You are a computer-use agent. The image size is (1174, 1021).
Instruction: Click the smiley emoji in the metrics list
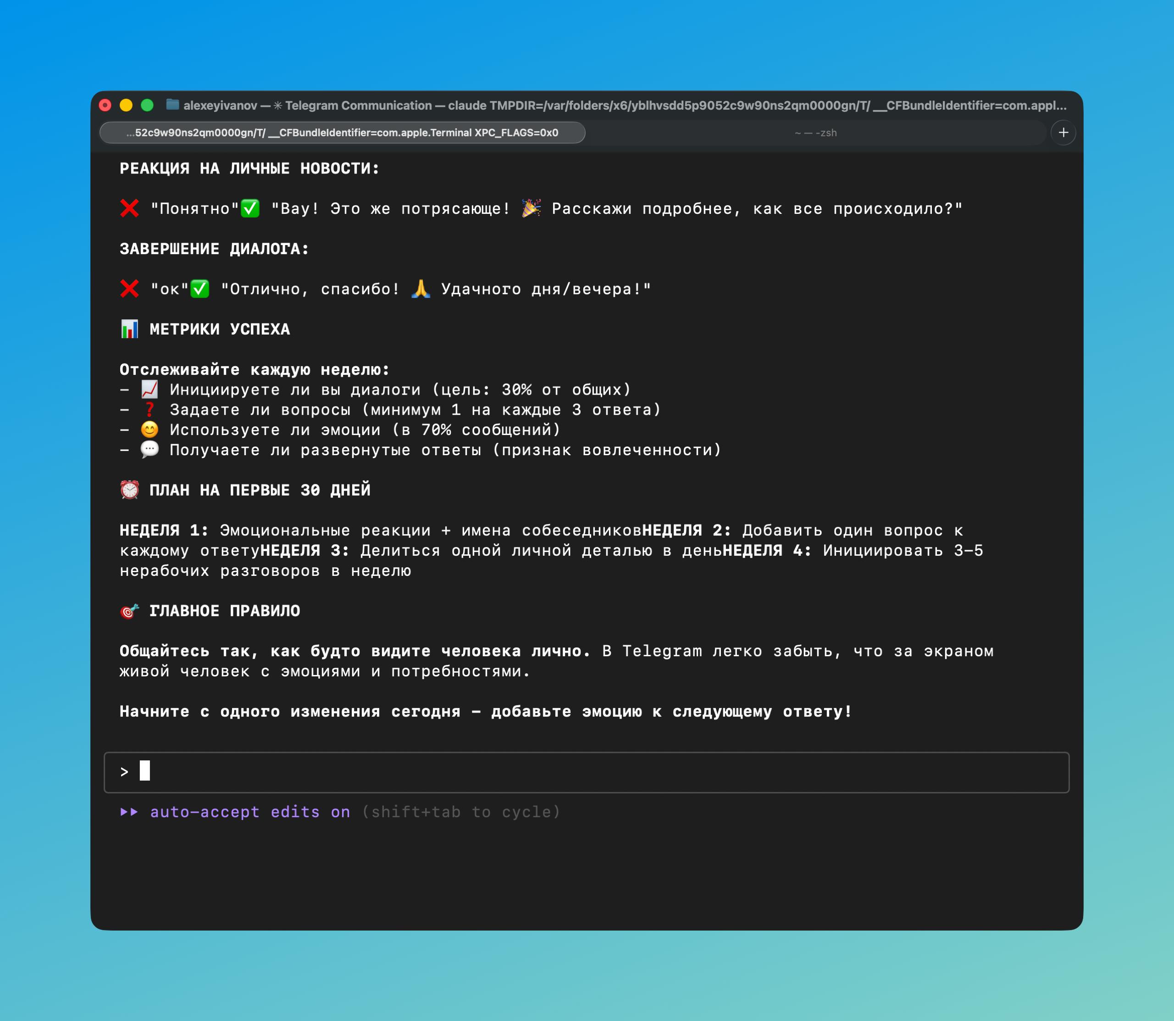click(x=149, y=430)
